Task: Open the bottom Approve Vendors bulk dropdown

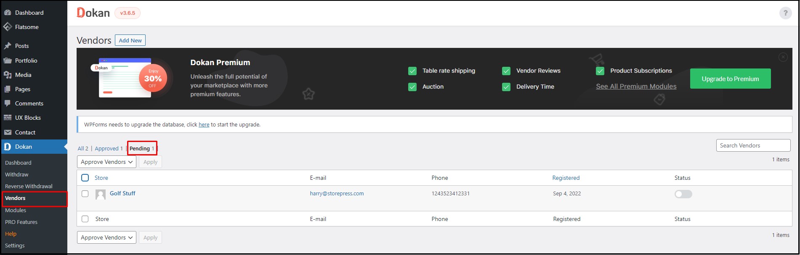Action: point(106,237)
